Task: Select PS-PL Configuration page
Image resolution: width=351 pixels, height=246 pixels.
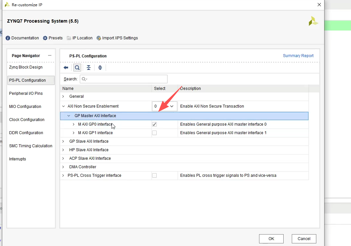Action: point(31,80)
